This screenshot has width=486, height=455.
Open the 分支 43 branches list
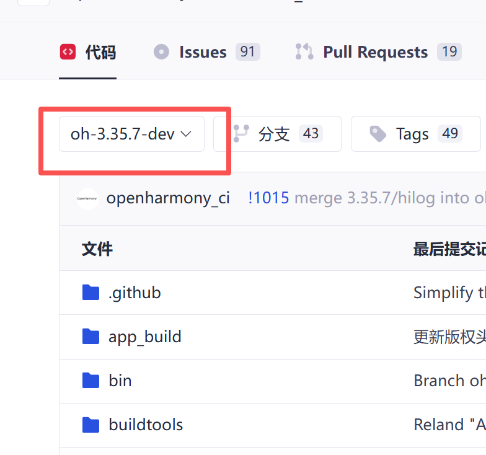pyautogui.click(x=278, y=134)
